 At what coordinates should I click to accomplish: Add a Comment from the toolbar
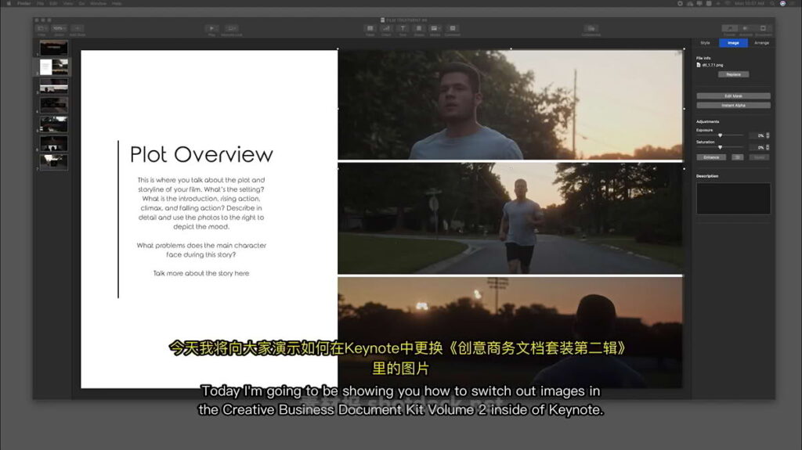click(452, 29)
